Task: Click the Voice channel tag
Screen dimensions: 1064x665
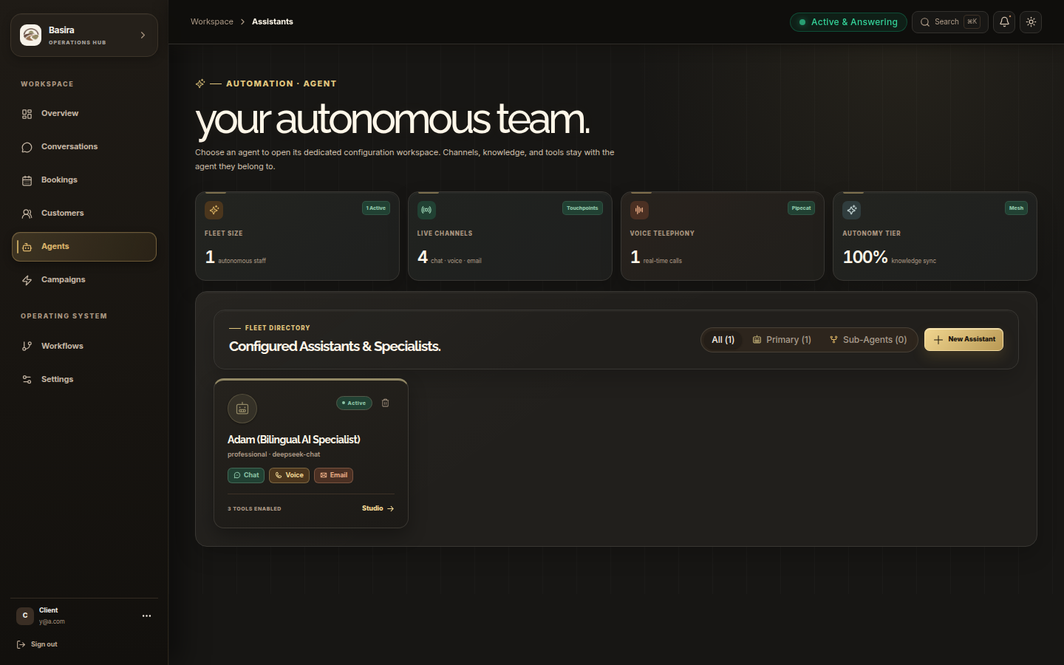Action: click(289, 475)
